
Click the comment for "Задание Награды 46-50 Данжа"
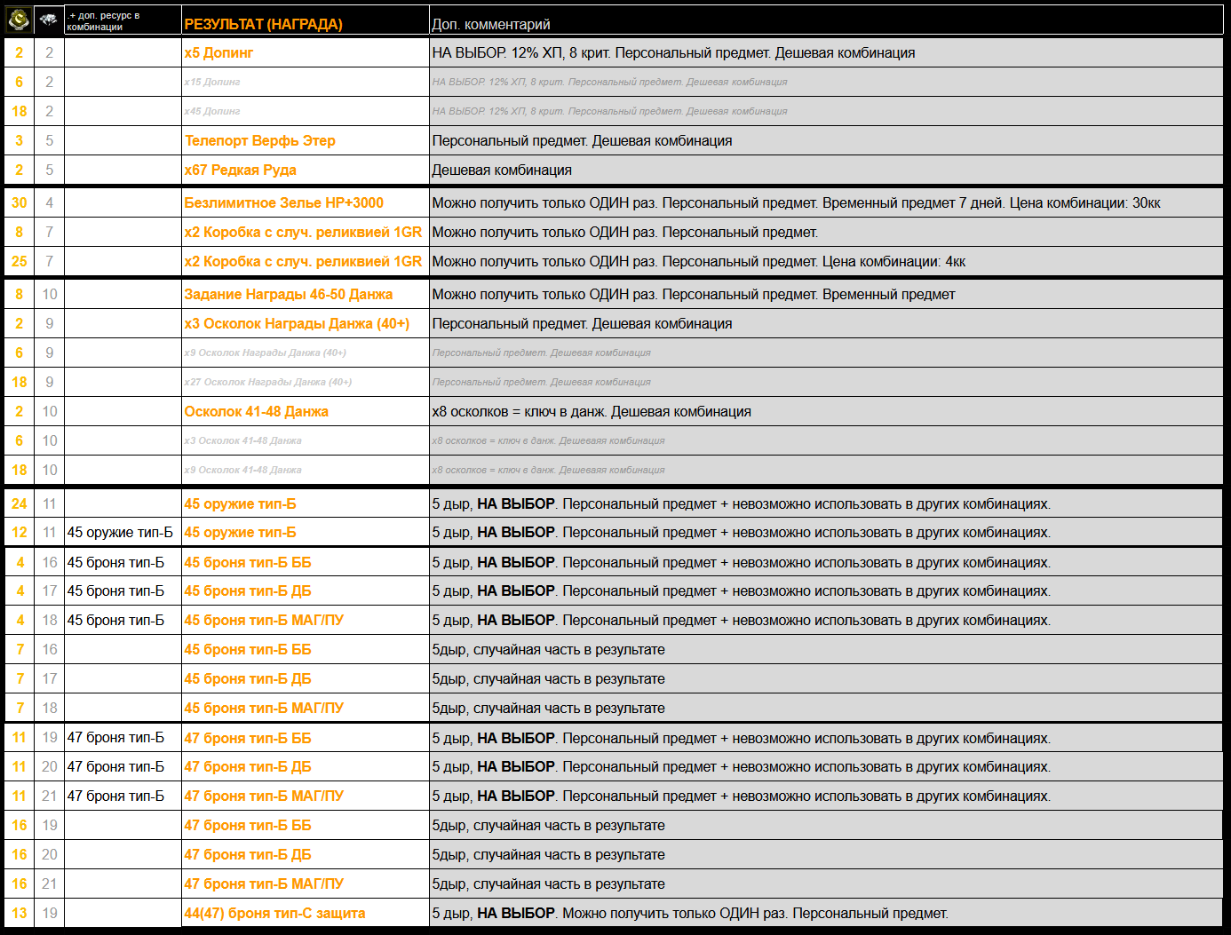pos(694,294)
